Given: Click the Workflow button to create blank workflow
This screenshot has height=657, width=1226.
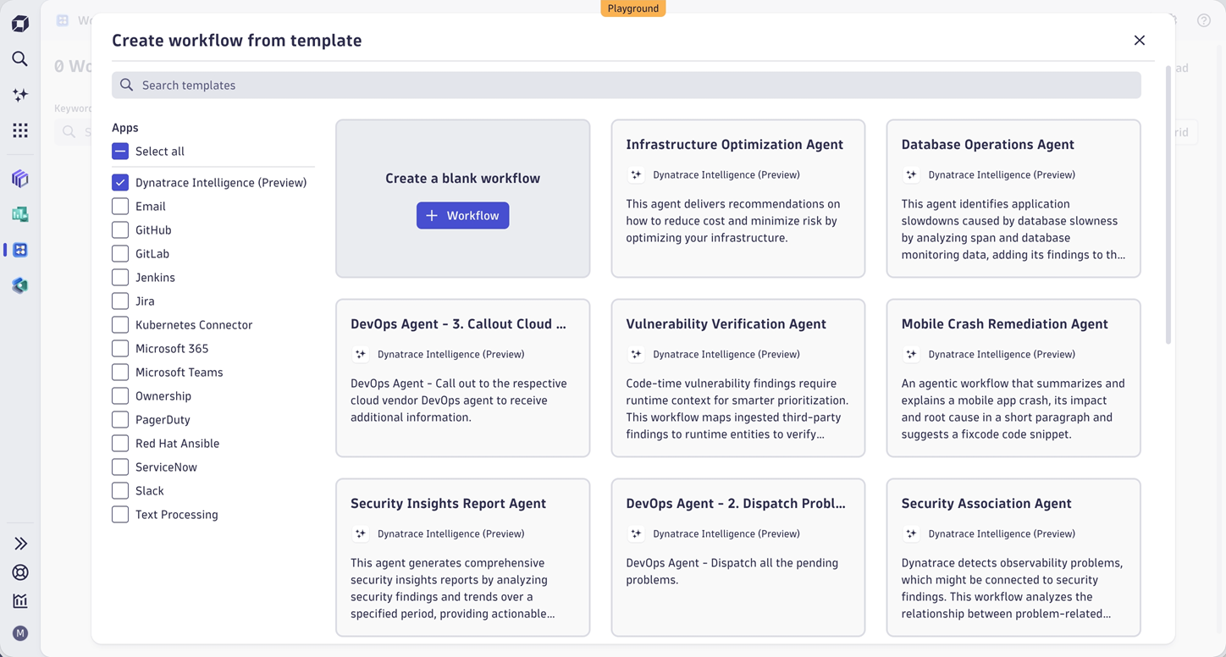Looking at the screenshot, I should point(462,215).
